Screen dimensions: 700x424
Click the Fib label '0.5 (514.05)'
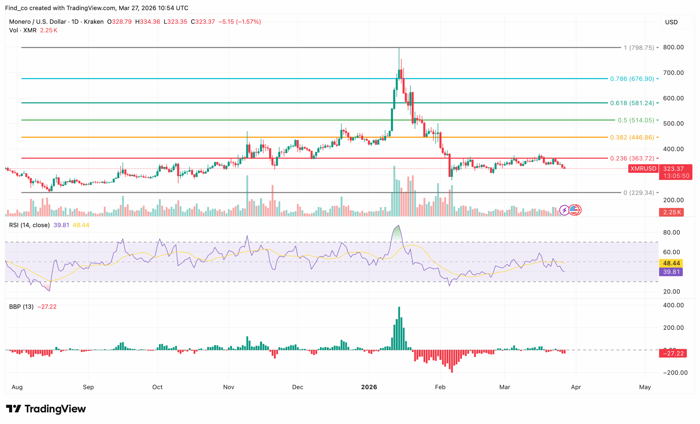pos(636,120)
